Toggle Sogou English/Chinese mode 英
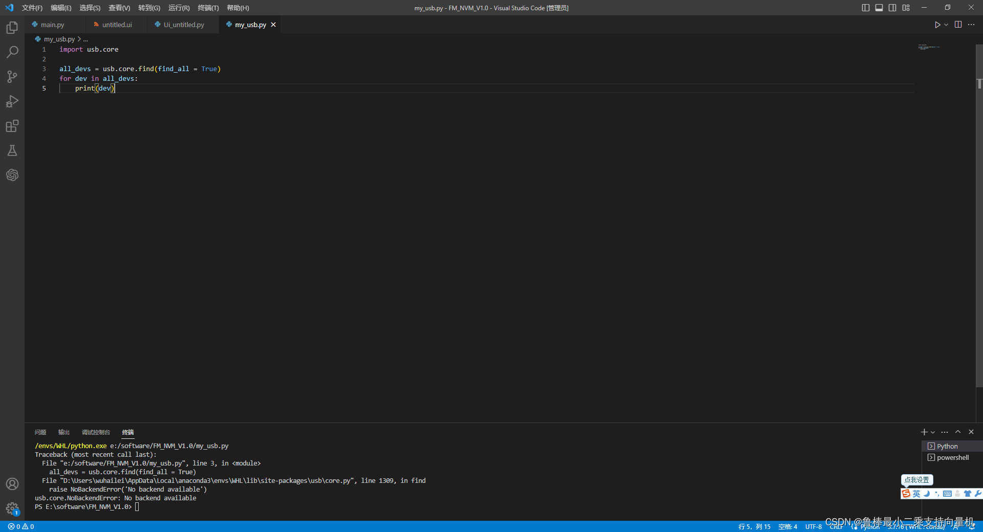 916,494
